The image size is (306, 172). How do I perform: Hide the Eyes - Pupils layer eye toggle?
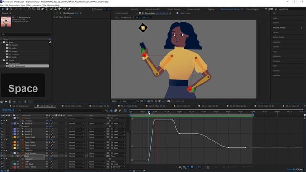coord(2,137)
